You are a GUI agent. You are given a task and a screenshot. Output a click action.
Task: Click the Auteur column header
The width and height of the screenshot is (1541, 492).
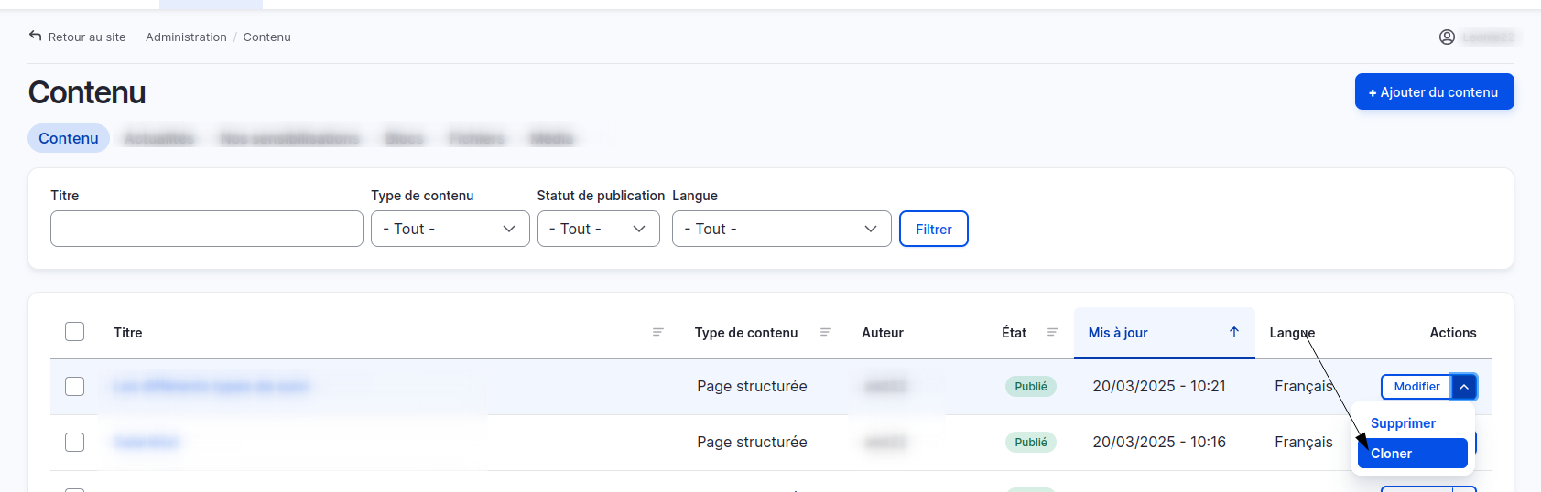[x=883, y=333]
